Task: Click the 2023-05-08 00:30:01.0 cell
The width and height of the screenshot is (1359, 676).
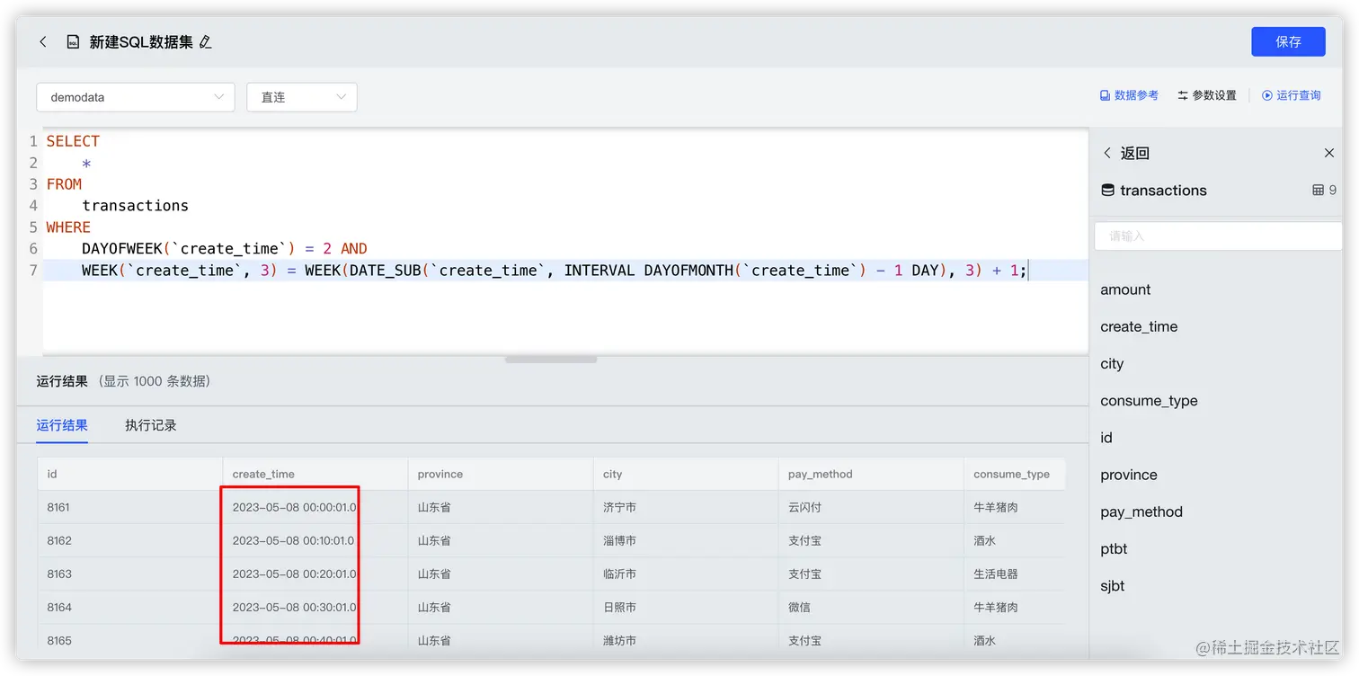Action: 315,607
